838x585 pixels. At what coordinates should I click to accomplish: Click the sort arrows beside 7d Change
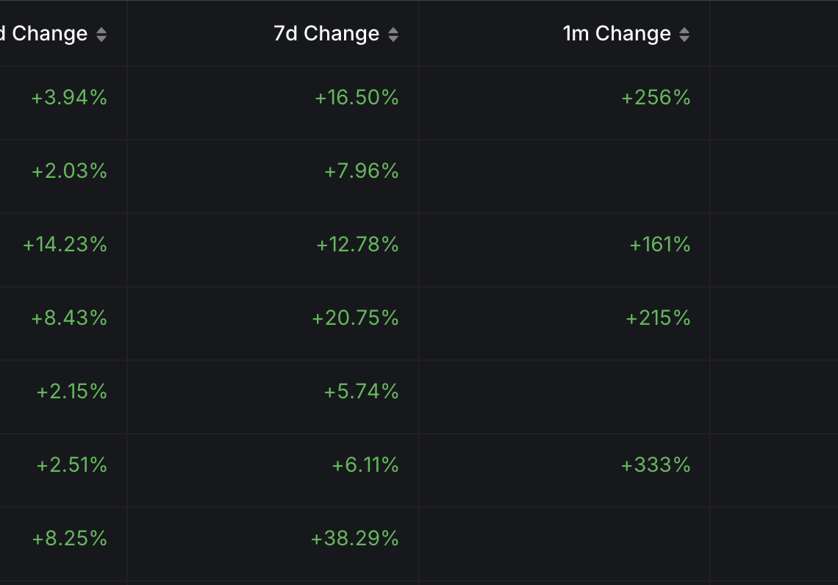click(393, 35)
